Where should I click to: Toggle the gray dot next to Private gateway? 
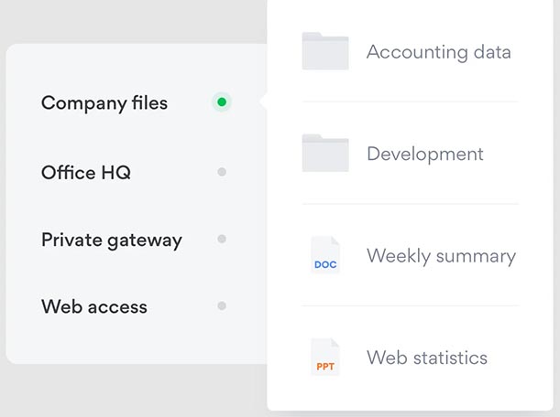point(221,240)
